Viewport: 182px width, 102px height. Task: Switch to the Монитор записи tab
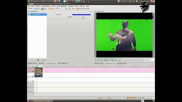[x=122, y=63]
